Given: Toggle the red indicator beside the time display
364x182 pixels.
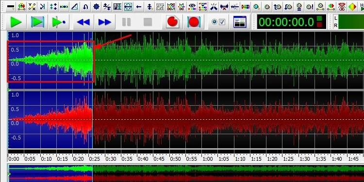Looking at the screenshot, I should click(x=319, y=25).
